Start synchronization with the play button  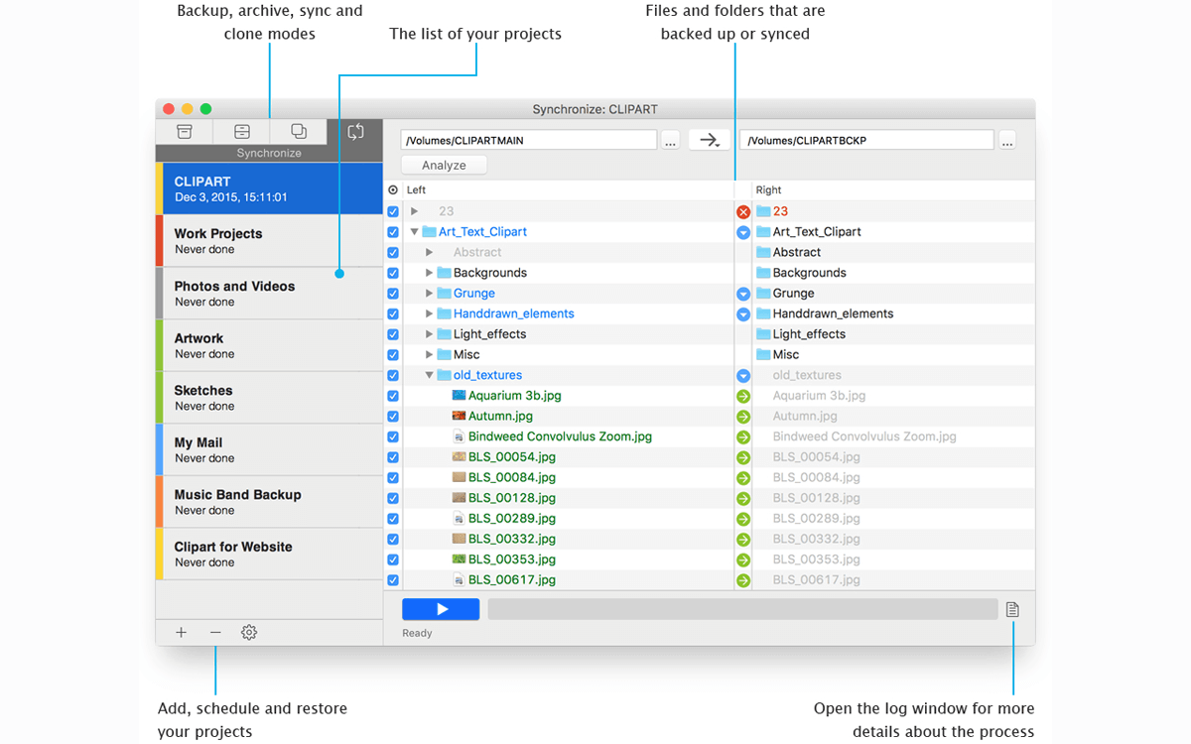[x=441, y=609]
